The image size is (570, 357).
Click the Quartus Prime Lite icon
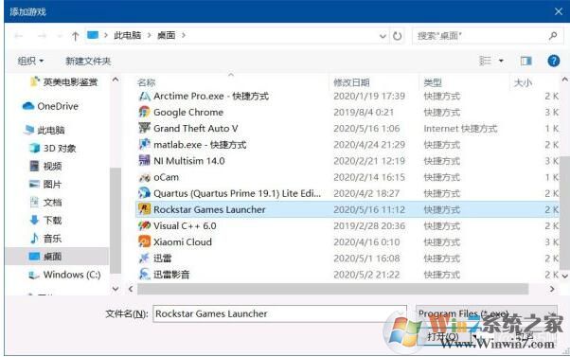coord(144,193)
